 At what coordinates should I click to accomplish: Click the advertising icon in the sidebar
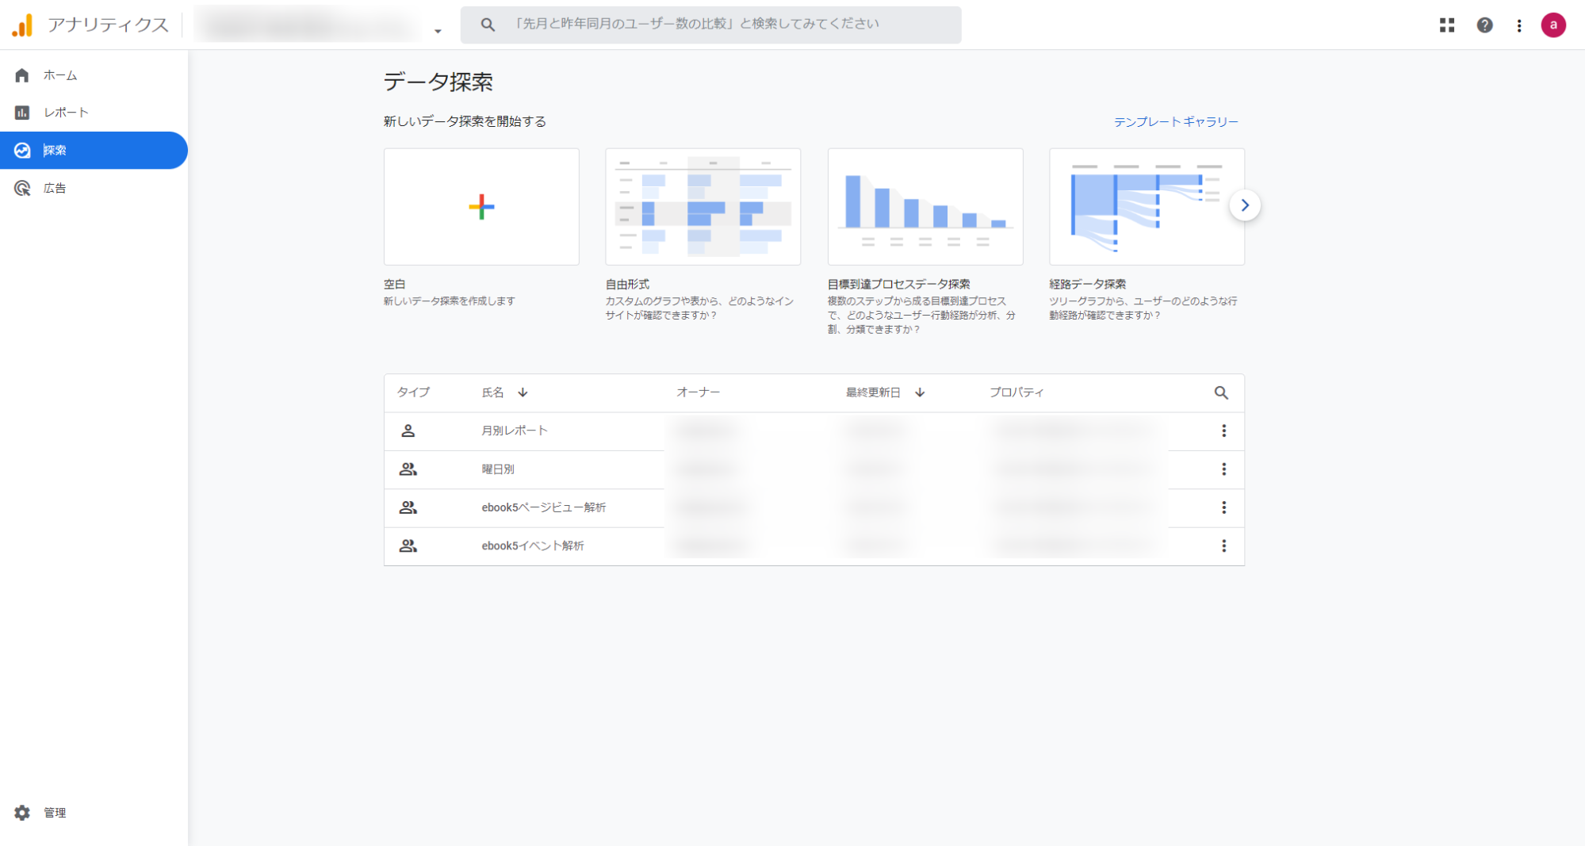click(22, 188)
